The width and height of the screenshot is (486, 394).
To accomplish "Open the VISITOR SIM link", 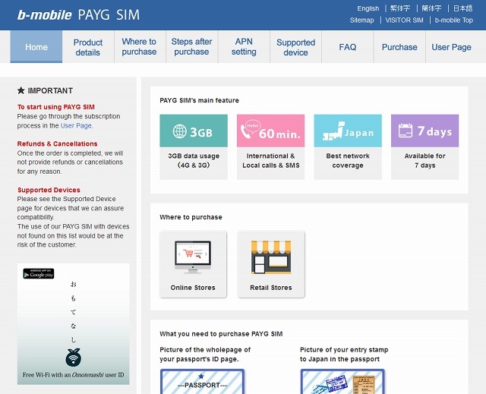I will (x=404, y=20).
